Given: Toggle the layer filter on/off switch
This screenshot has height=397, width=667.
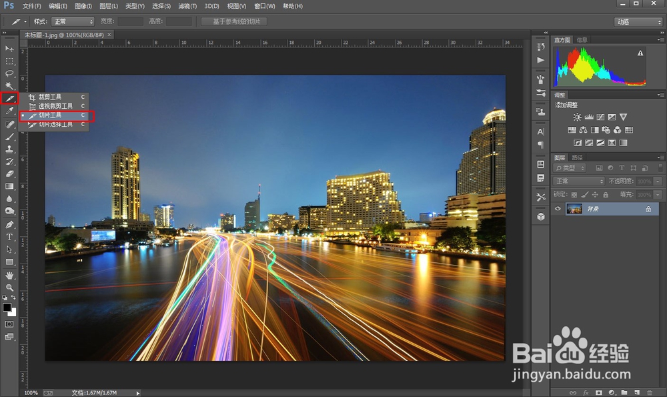Looking at the screenshot, I should 660,168.
